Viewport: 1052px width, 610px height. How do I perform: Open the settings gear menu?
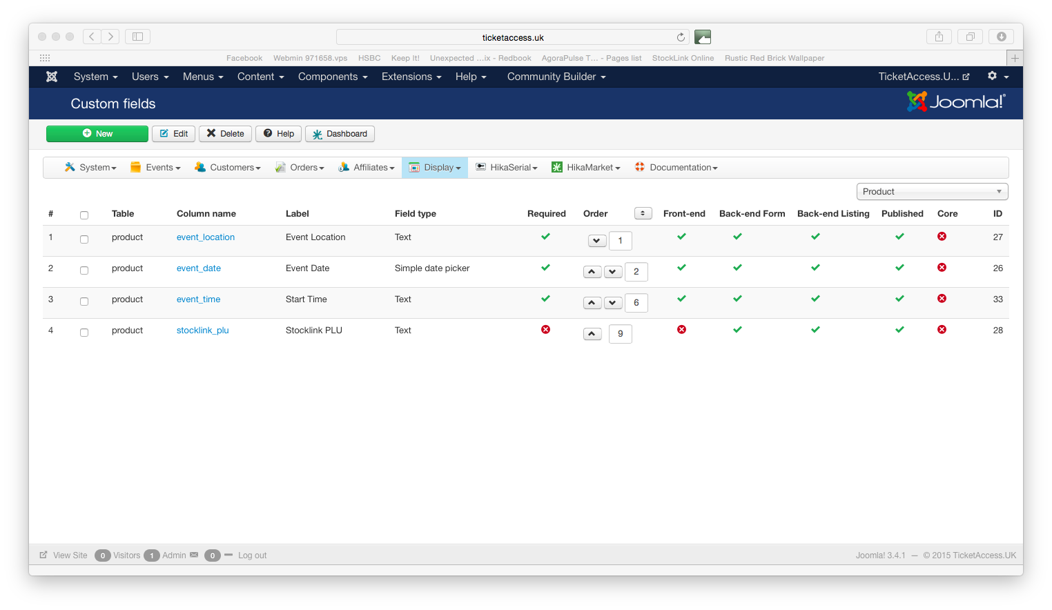coord(997,77)
